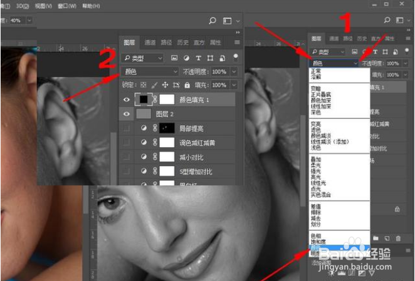Click vibrance triangle icon in Adjustments panel
415x281 pixels.
372,273
